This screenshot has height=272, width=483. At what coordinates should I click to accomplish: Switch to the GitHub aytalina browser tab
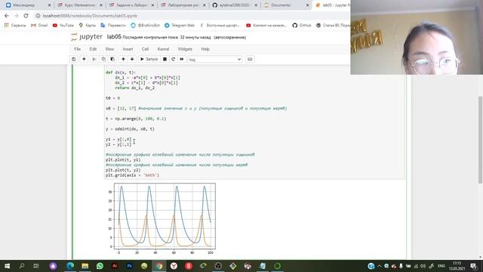(x=235, y=5)
